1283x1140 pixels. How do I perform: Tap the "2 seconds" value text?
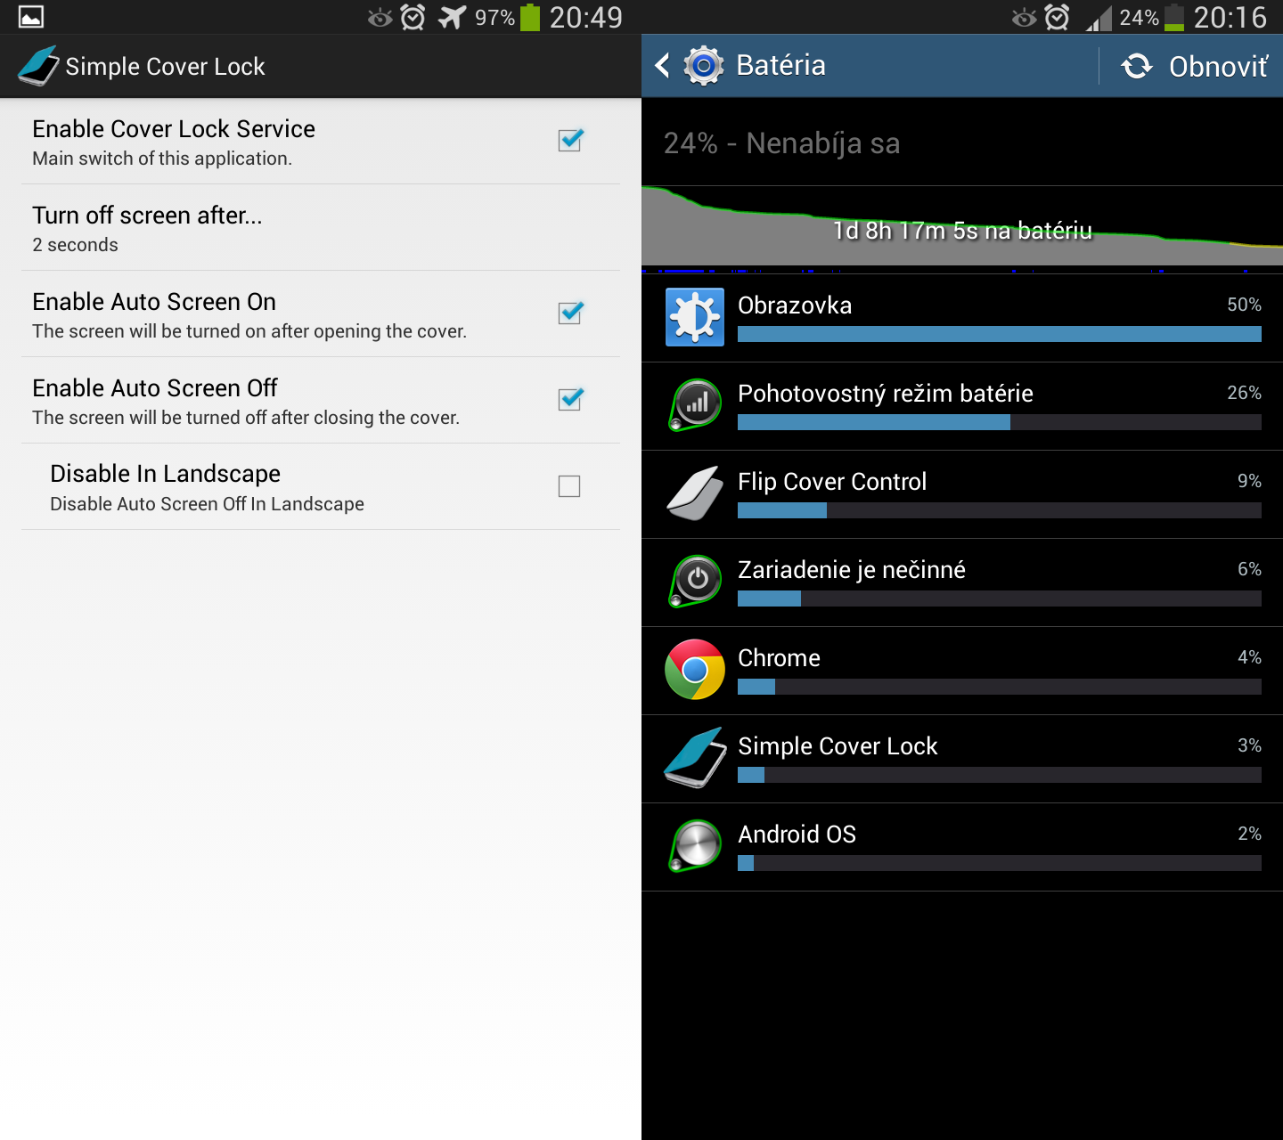76,245
